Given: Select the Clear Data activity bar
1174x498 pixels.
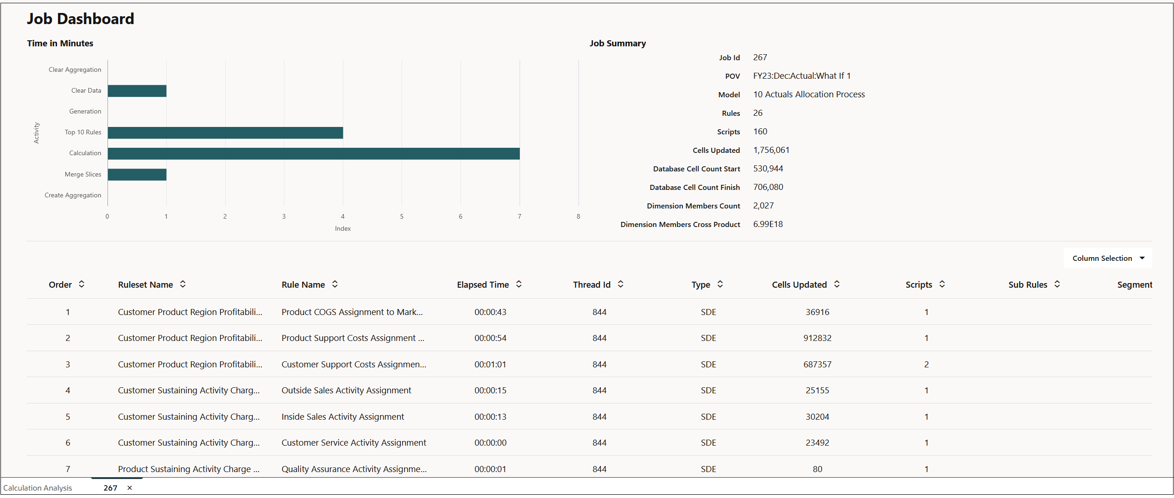Looking at the screenshot, I should pos(137,90).
